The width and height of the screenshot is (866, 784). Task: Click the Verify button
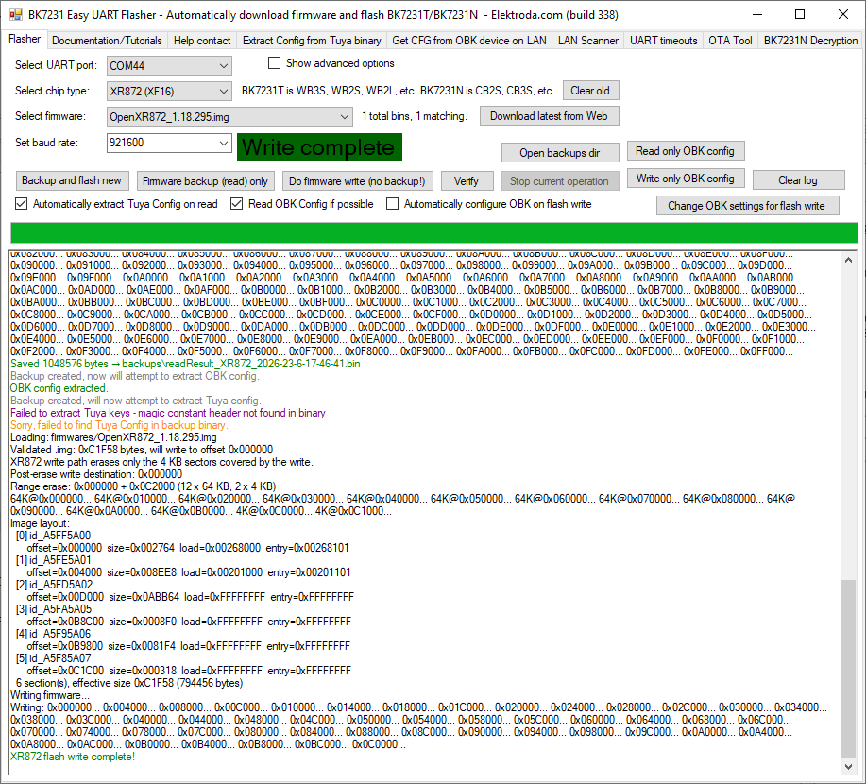tap(467, 181)
